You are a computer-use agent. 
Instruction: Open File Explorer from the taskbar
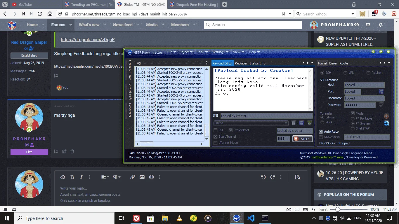(165, 218)
